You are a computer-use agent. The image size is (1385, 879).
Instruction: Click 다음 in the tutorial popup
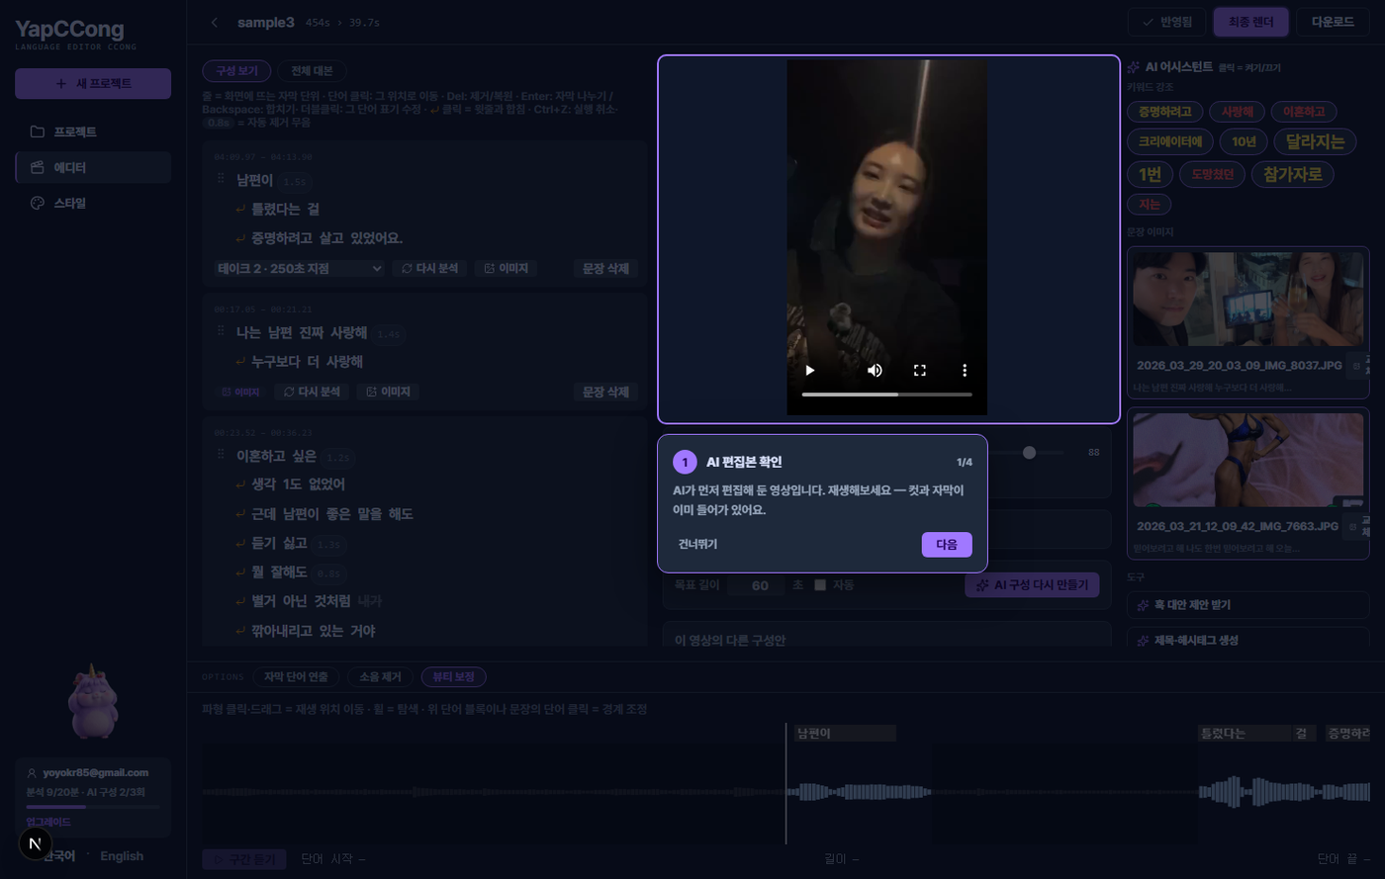(x=947, y=545)
